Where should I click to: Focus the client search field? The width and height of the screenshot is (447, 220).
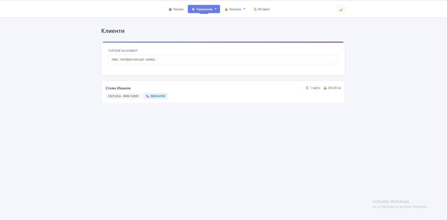tap(223, 60)
